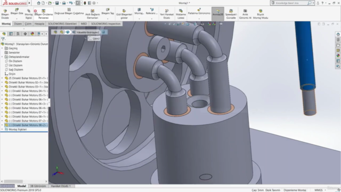The width and height of the screenshot is (341, 192).
Task: Open the FeatureManager design tree tab icon
Action: pyautogui.click(x=4, y=34)
